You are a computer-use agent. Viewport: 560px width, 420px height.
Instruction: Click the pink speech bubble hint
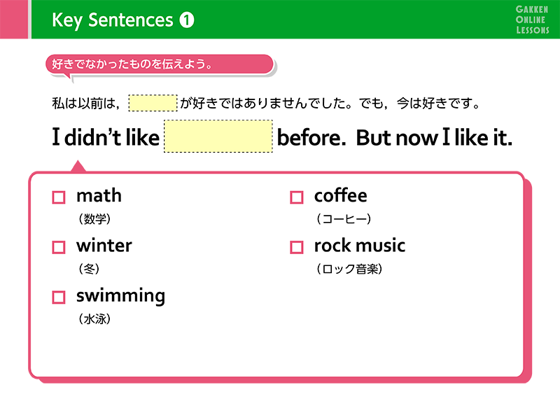click(x=160, y=65)
